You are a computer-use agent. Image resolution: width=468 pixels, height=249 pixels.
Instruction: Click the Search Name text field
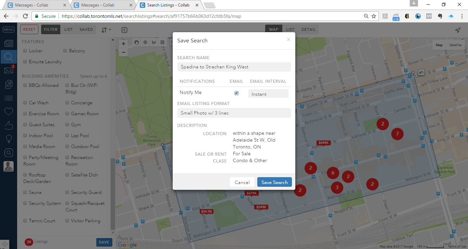[234, 67]
